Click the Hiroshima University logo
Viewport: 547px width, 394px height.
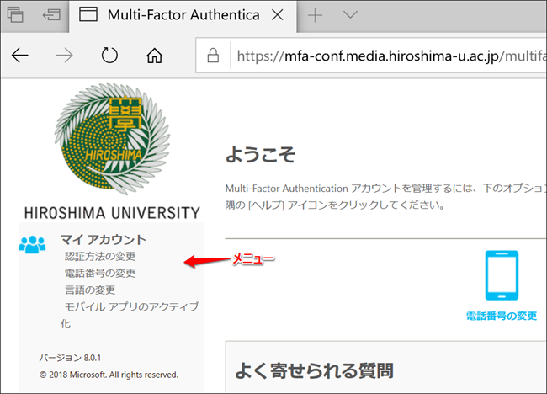112,139
